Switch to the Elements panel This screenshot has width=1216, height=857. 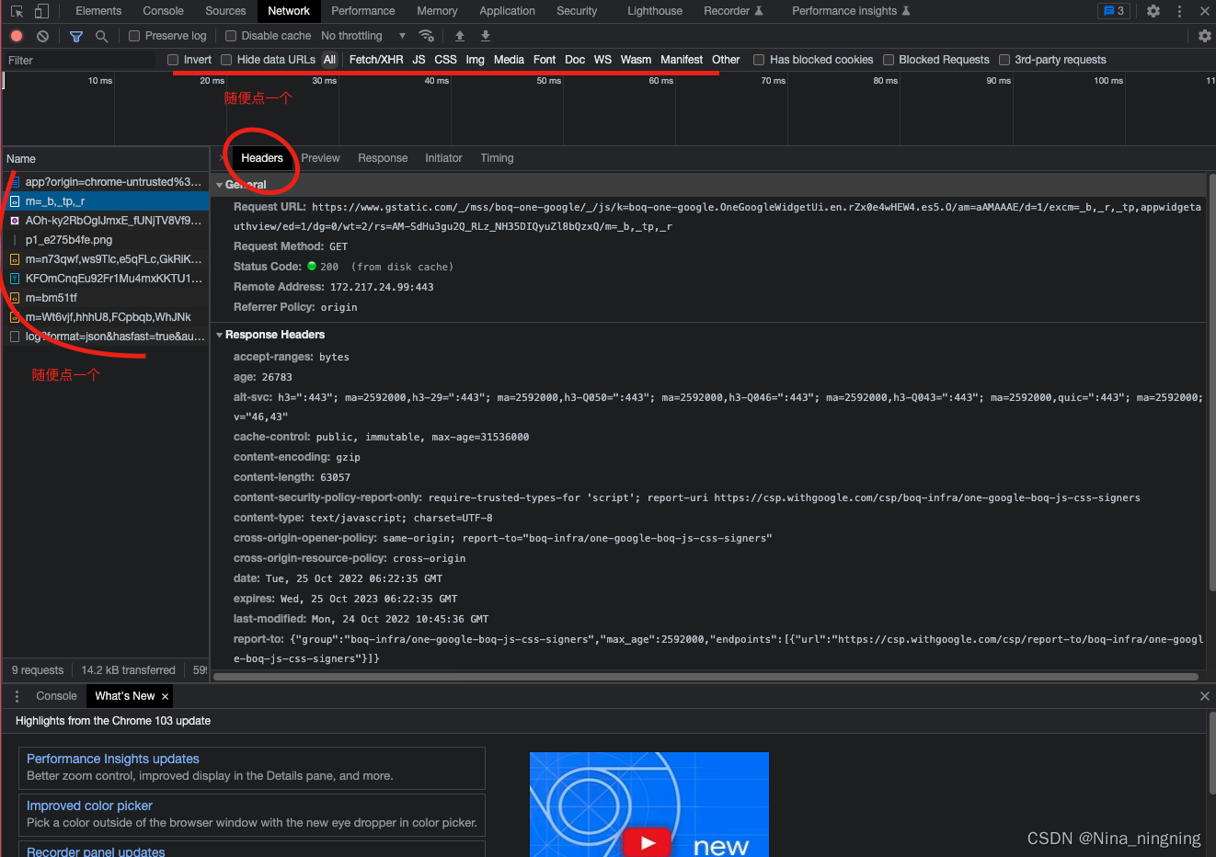(98, 11)
